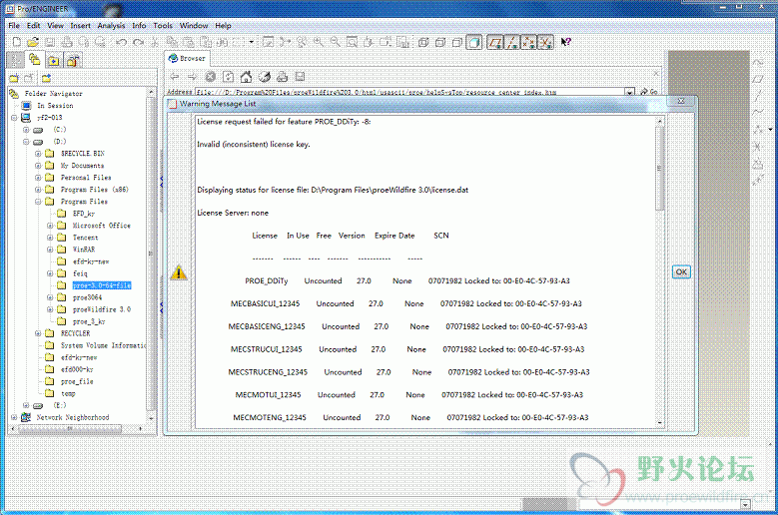
Task: Select the In Session tree item
Action: [55, 106]
